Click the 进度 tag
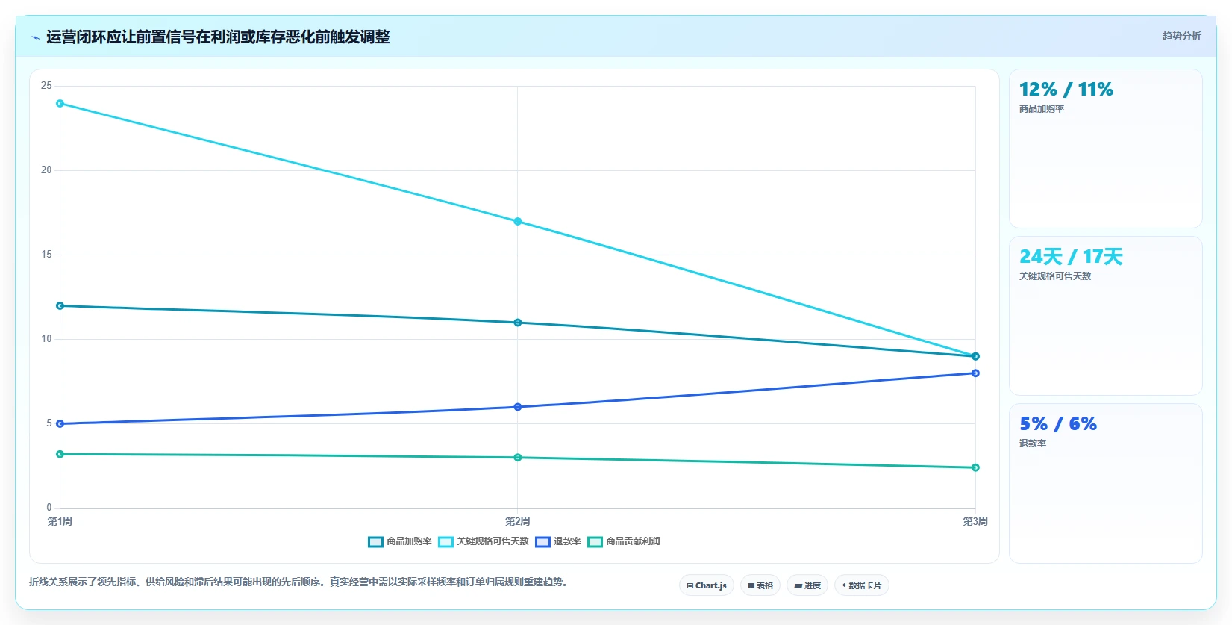 point(807,585)
